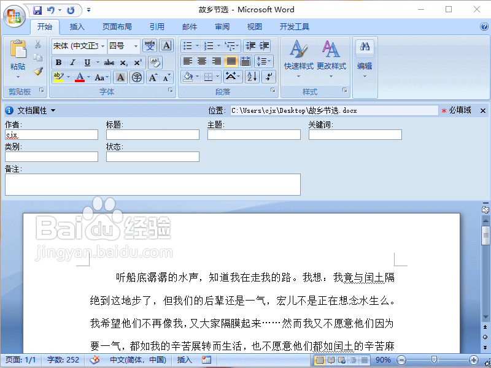The width and height of the screenshot is (491, 368).
Task: Undo the last action
Action: point(50,10)
